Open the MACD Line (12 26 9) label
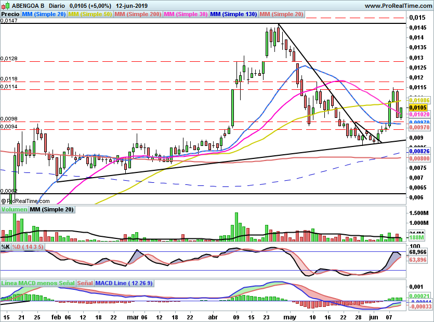 [x=124, y=283]
